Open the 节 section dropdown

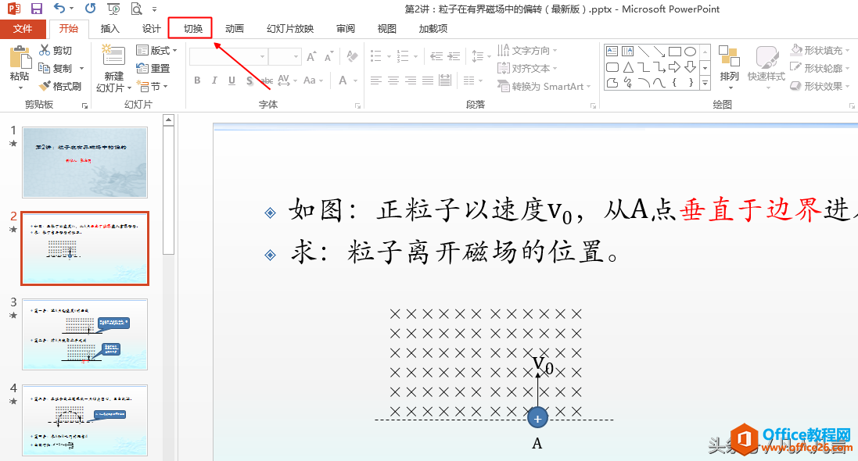click(x=152, y=87)
